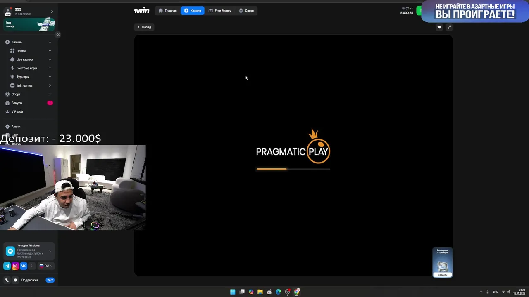529x297 pixels.
Task: Switch to Chrome in the taskbar
Action: (x=297, y=292)
